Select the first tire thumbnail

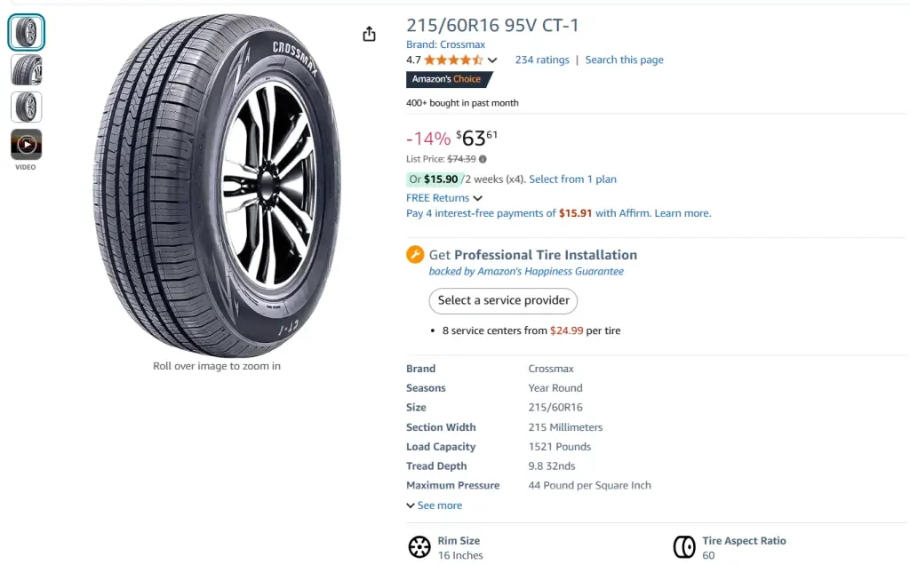pyautogui.click(x=27, y=33)
